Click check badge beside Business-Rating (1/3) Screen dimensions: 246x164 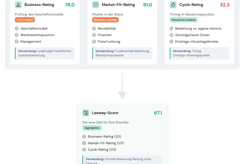(x=84, y=137)
